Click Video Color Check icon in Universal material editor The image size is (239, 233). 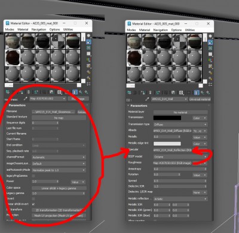click(x=210, y=60)
